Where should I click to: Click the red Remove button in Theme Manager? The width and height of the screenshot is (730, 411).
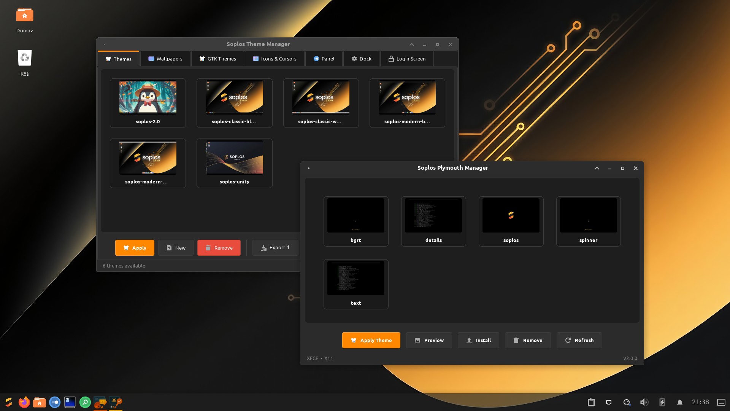pyautogui.click(x=219, y=248)
